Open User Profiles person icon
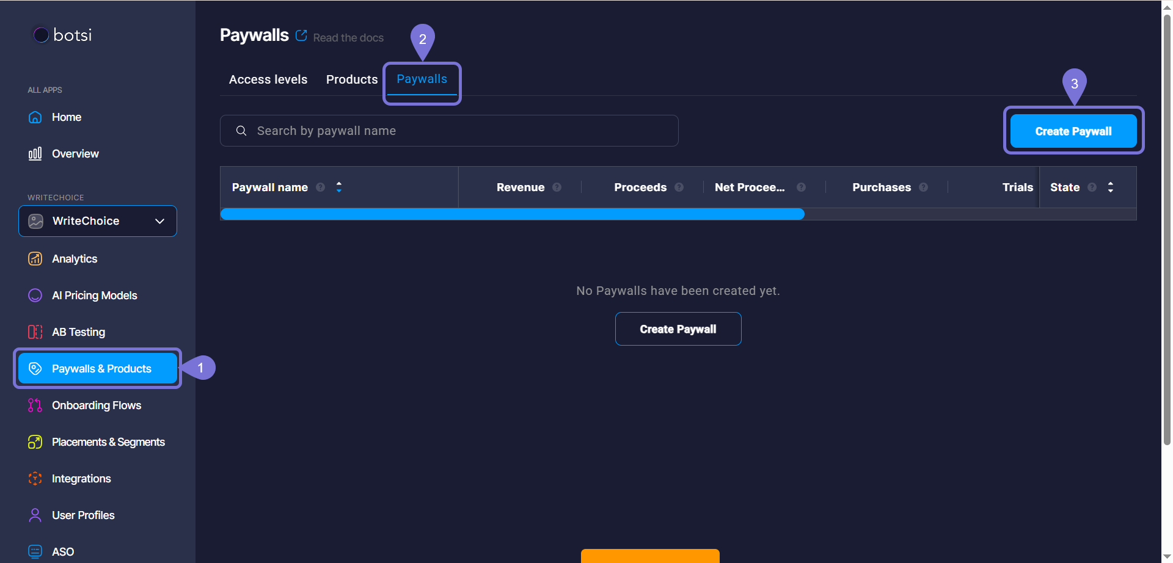The height and width of the screenshot is (563, 1173). 35,515
